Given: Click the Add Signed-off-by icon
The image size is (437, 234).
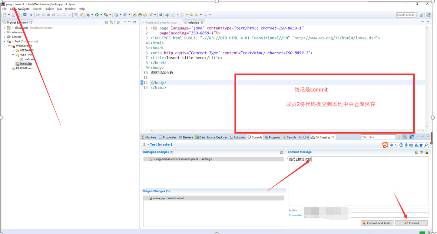Looking at the screenshot, I should pyautogui.click(x=421, y=153).
